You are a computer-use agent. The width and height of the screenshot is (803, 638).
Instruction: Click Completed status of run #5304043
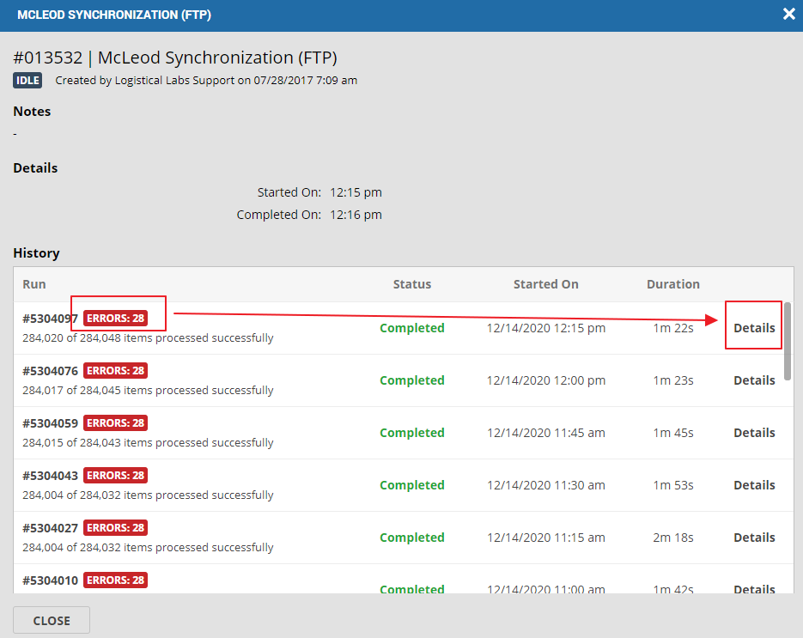point(411,484)
